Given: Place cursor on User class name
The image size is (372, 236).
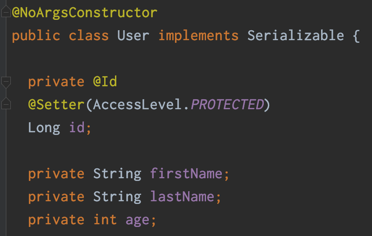Looking at the screenshot, I should tap(133, 36).
